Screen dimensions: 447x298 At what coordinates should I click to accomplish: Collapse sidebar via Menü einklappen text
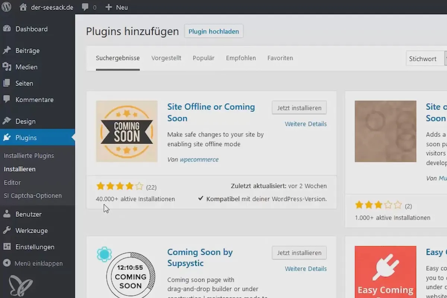(38, 263)
